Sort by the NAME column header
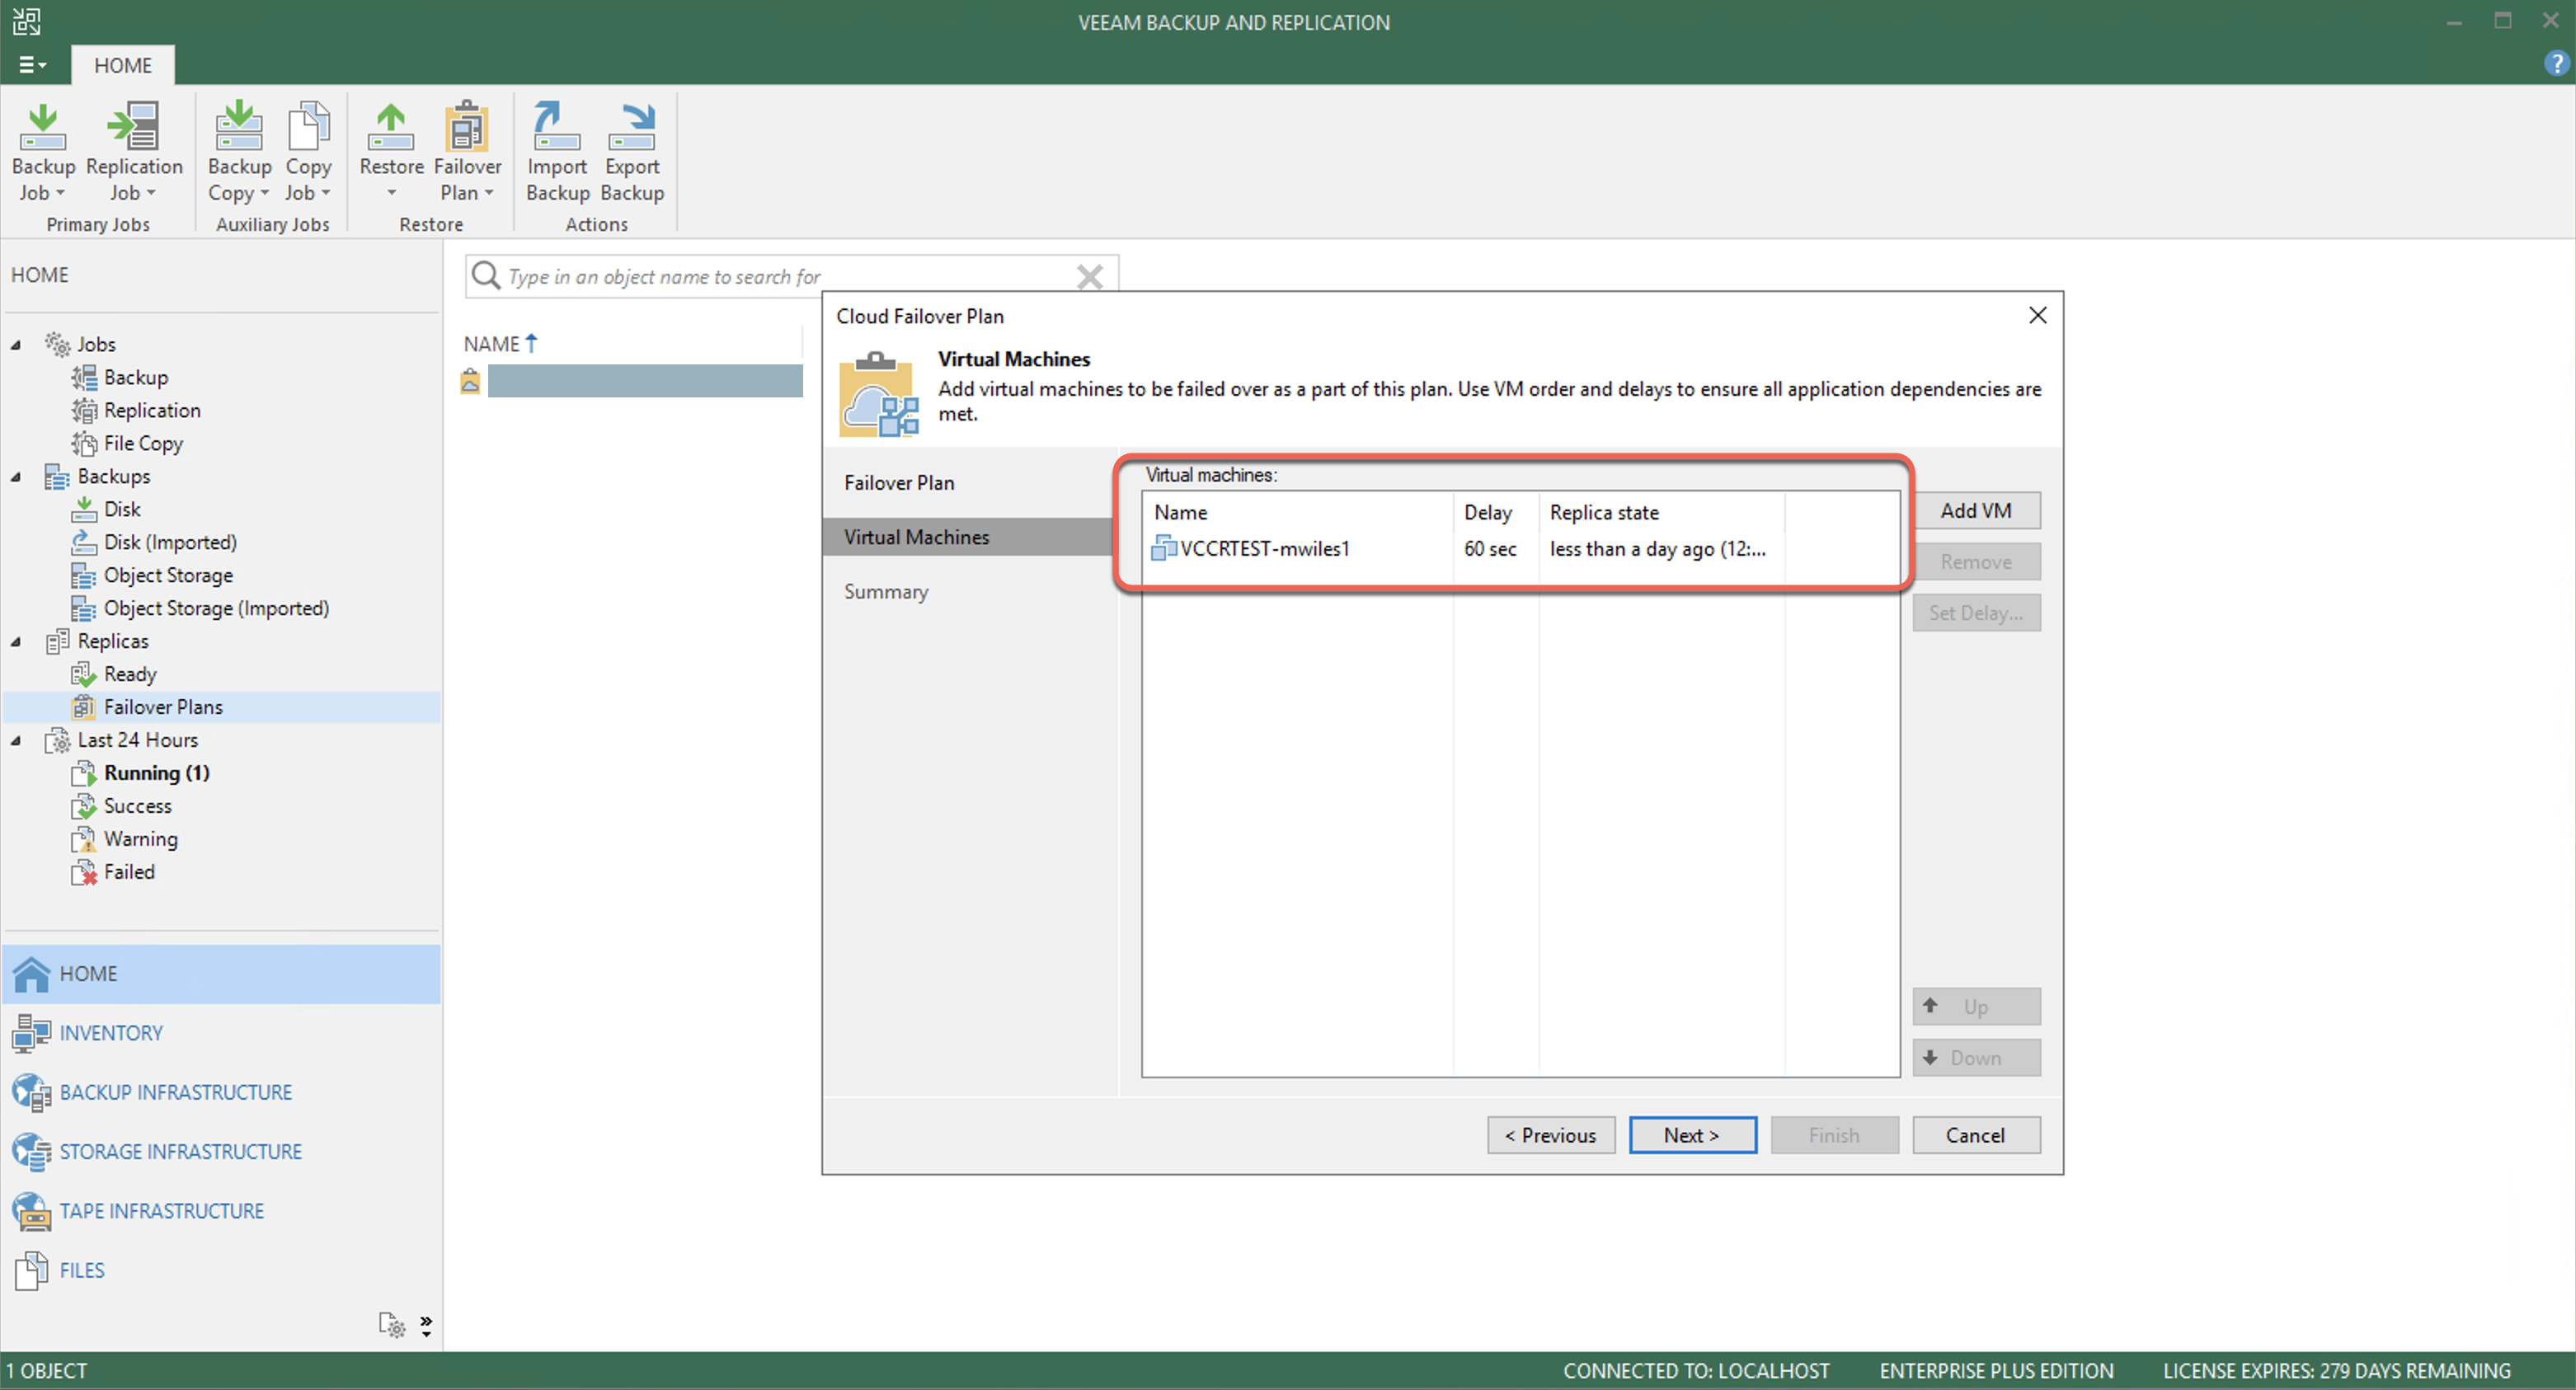This screenshot has width=2576, height=1390. (x=492, y=344)
